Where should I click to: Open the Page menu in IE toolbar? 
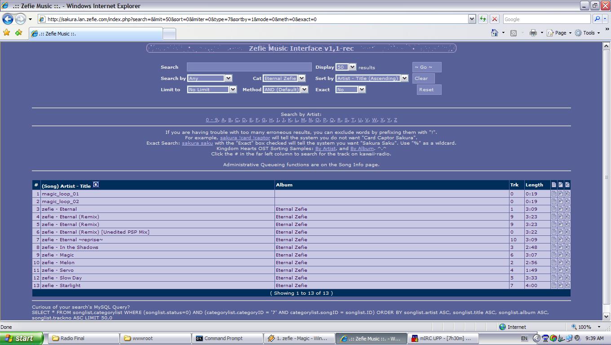point(560,33)
